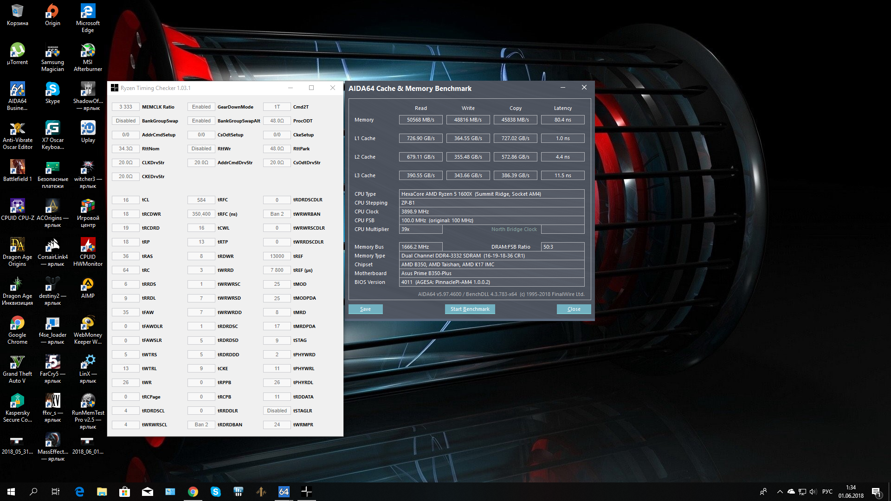
Task: Open the РУС language switcher
Action: 827,492
